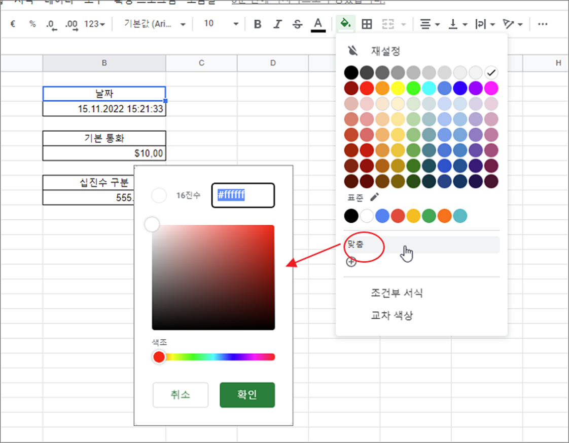The height and width of the screenshot is (443, 569).
Task: Select column H header
Action: [x=545, y=63]
